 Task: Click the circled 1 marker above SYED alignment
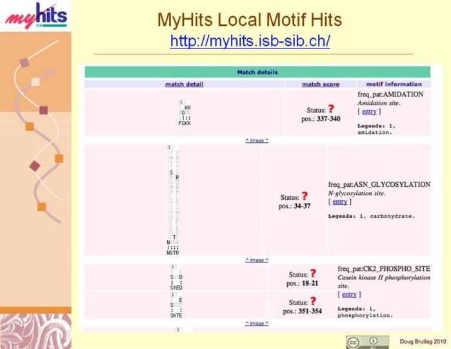[173, 267]
